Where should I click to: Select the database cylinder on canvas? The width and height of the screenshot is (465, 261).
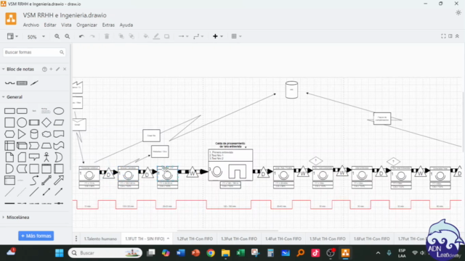(x=291, y=90)
